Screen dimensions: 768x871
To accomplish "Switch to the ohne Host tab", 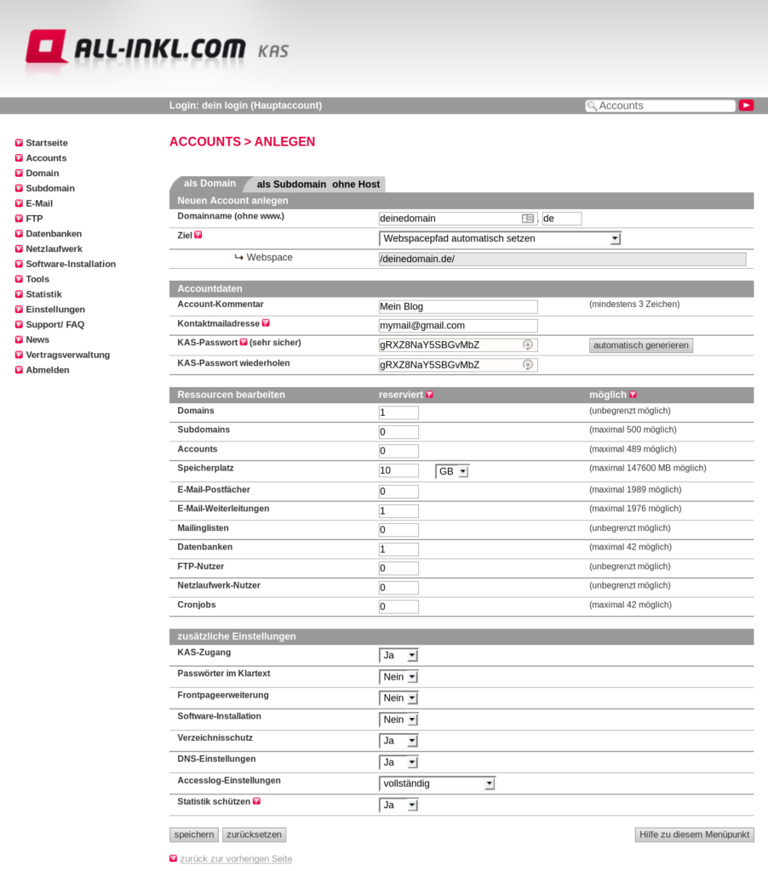I will click(x=356, y=184).
